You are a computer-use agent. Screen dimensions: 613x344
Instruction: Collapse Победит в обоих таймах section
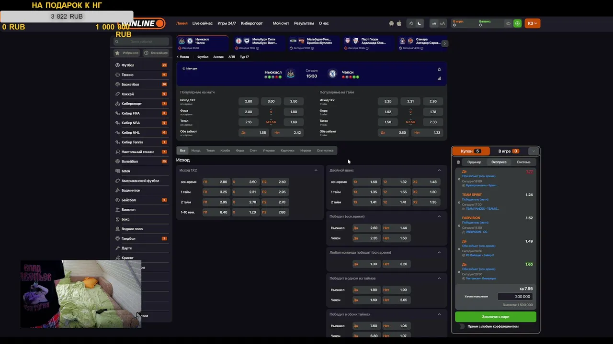tap(439, 314)
